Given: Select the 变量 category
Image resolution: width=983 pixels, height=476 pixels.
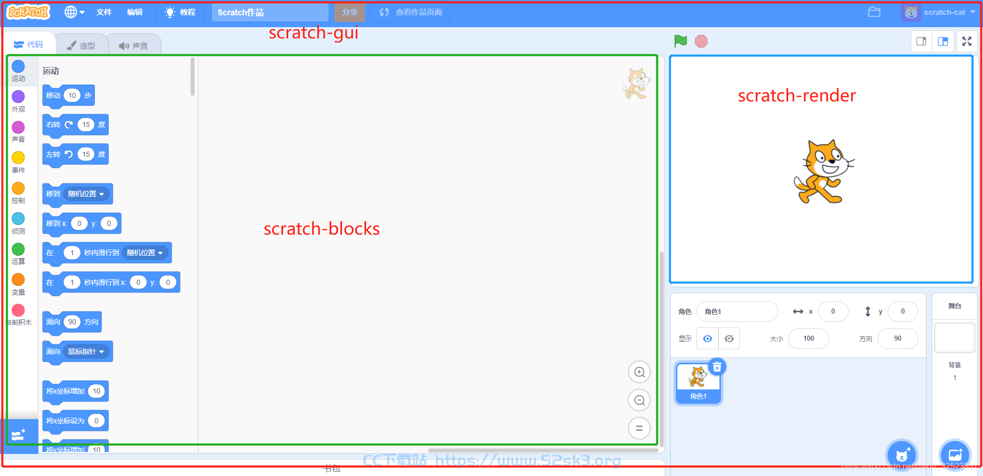Looking at the screenshot, I should click(x=18, y=284).
